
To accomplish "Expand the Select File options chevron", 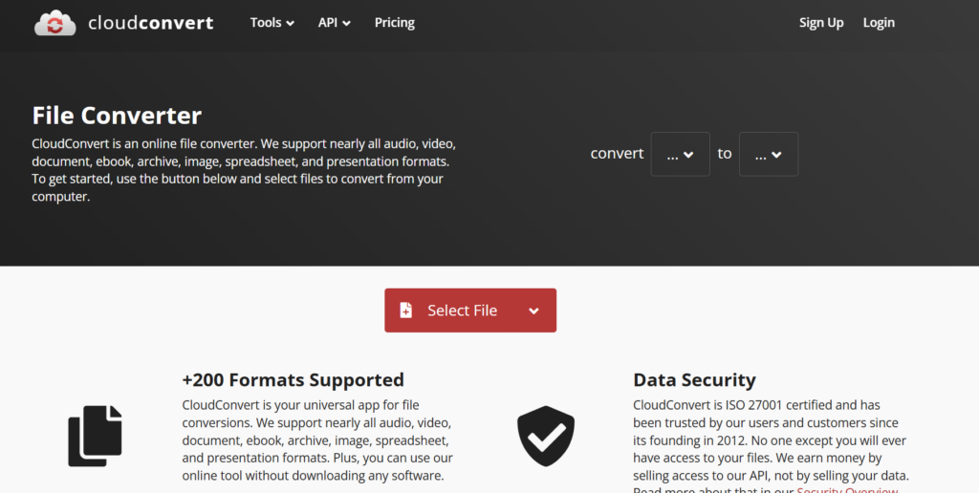I will pyautogui.click(x=533, y=311).
